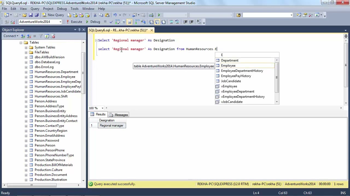The width and height of the screenshot is (350, 196).
Task: Switch to the Messages tab
Action: [119, 115]
